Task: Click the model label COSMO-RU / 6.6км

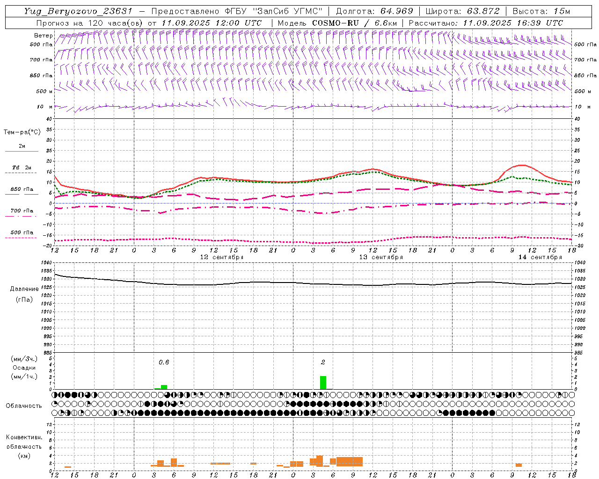Action: coord(355,23)
